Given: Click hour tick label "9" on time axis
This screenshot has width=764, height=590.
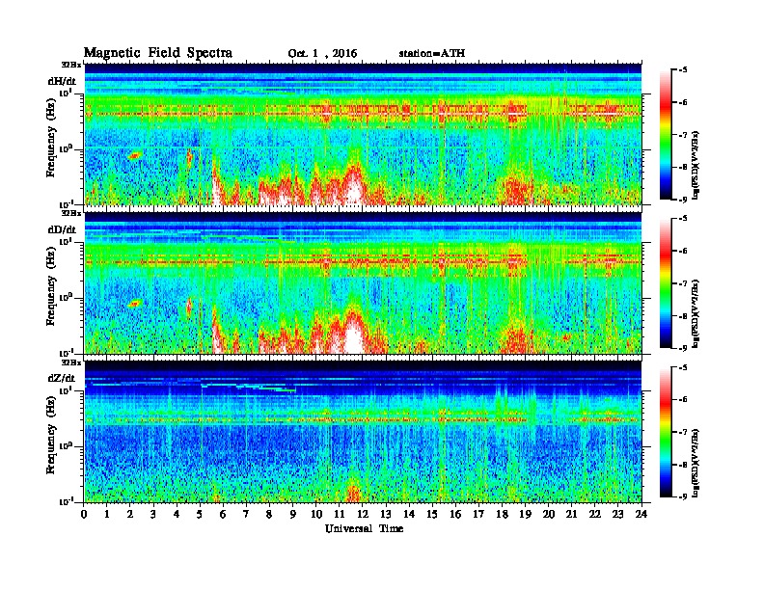Looking at the screenshot, I should [x=293, y=515].
